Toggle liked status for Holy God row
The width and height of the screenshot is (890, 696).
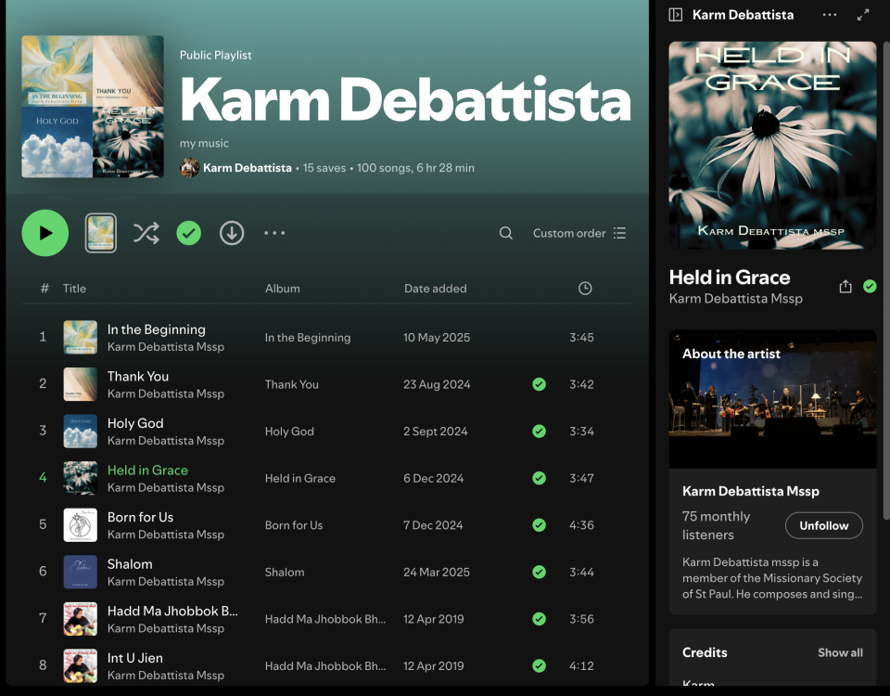pyautogui.click(x=540, y=432)
